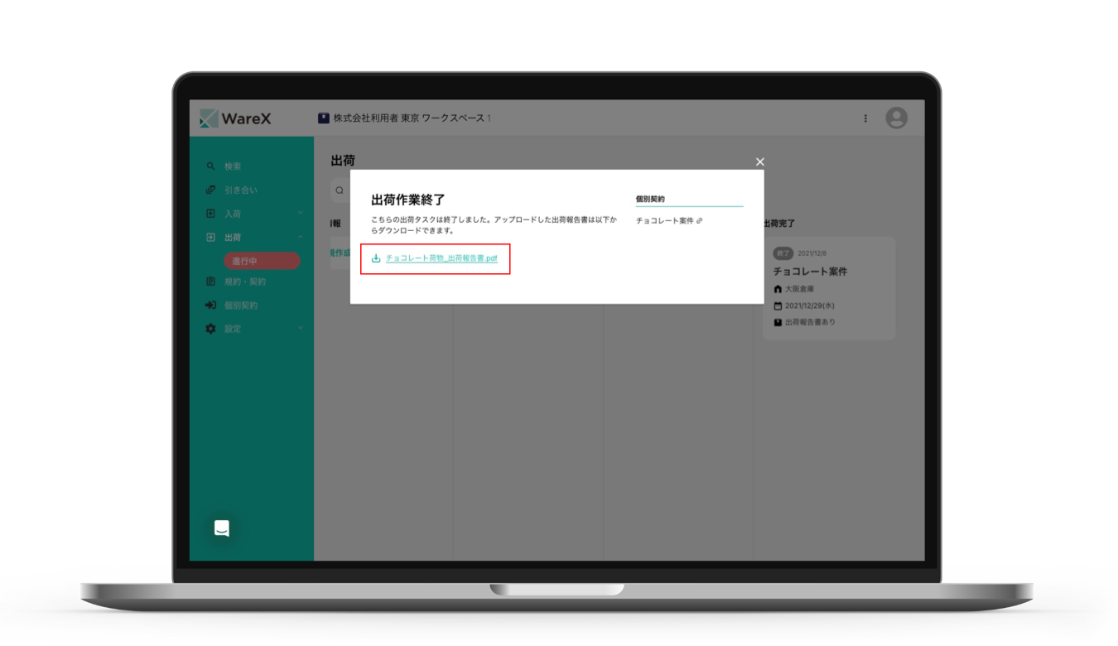Click the 設定 gear icon
Screen dimensions: 1118x646
[x=210, y=329]
